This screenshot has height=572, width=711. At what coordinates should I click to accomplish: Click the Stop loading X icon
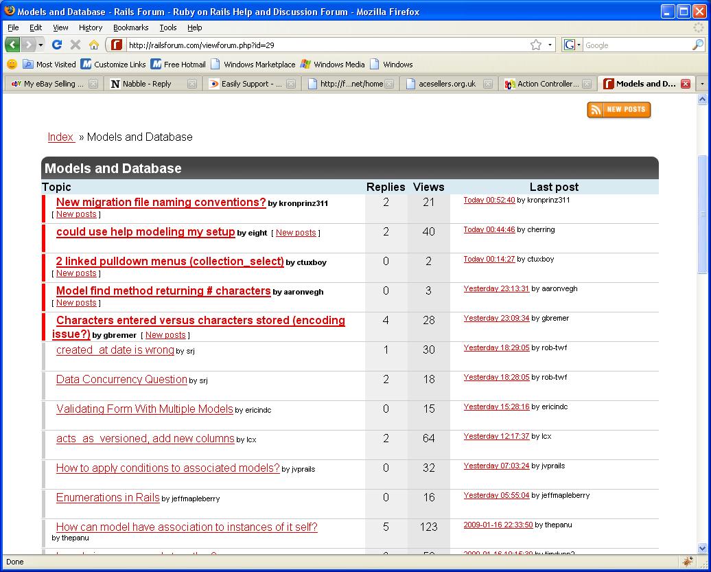(75, 45)
